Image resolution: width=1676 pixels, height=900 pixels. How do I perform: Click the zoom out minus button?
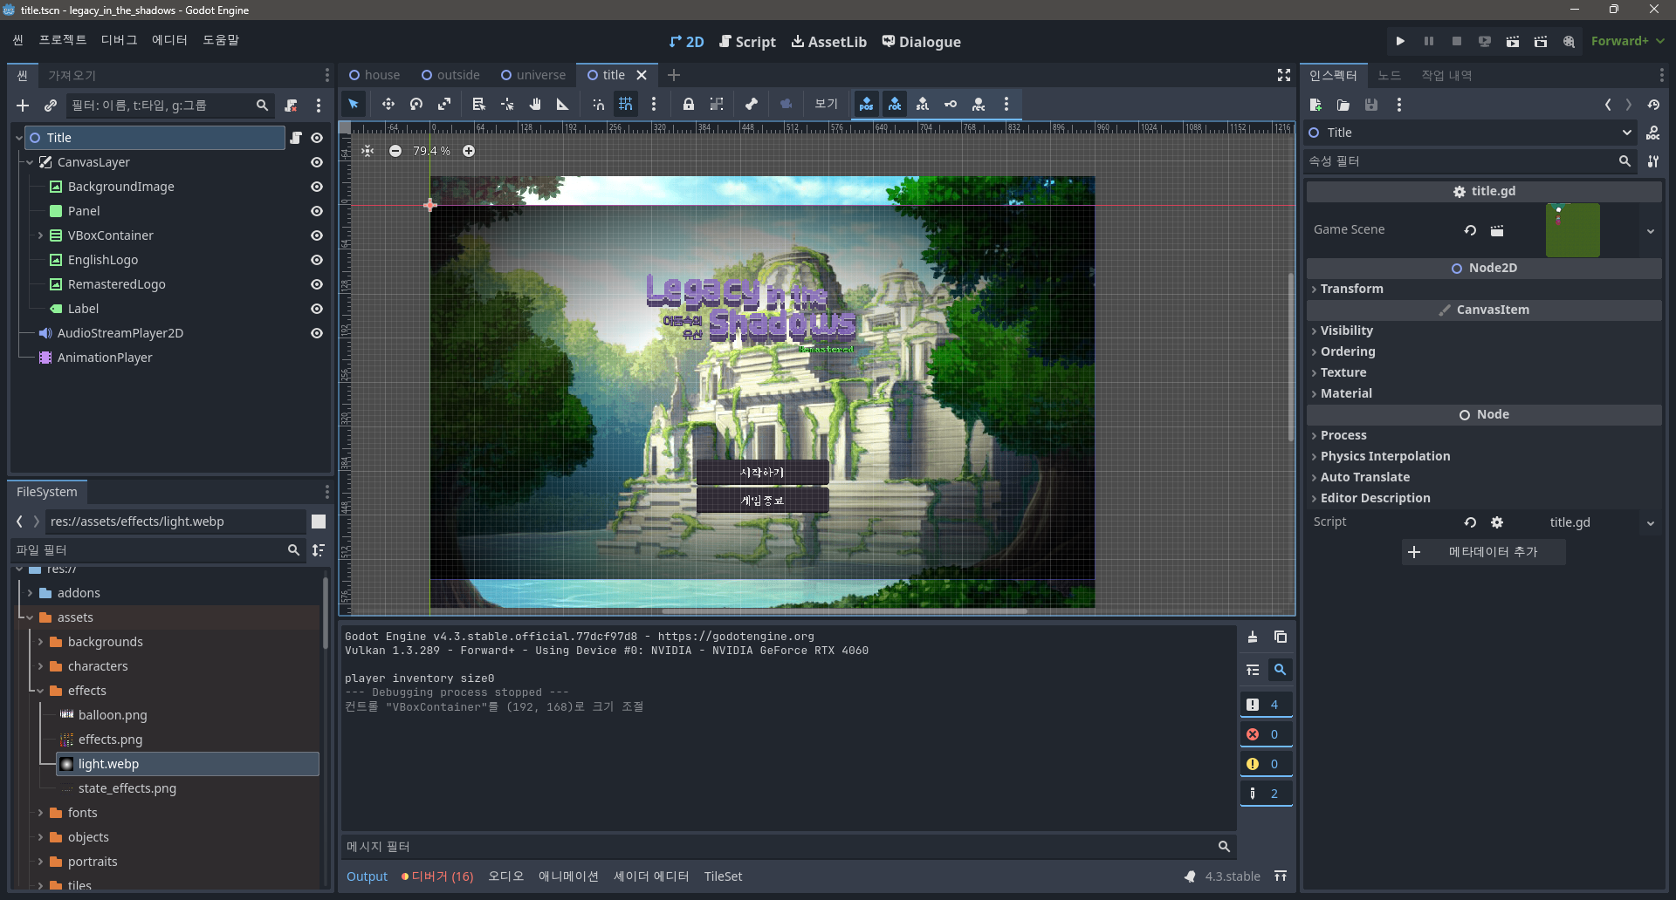pos(395,151)
